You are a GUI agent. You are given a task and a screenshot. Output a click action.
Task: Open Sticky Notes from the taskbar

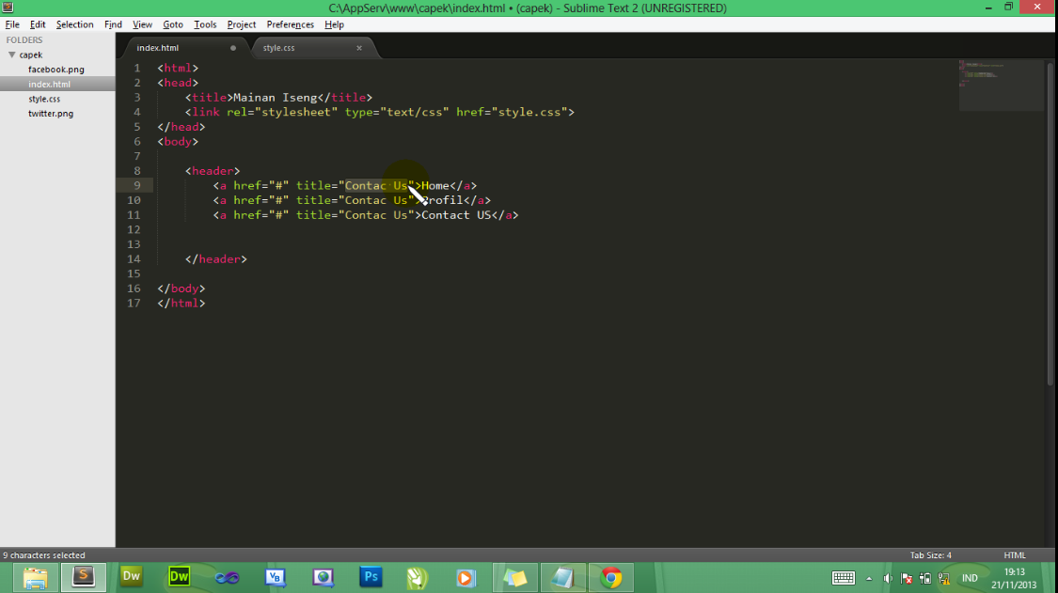pos(515,577)
